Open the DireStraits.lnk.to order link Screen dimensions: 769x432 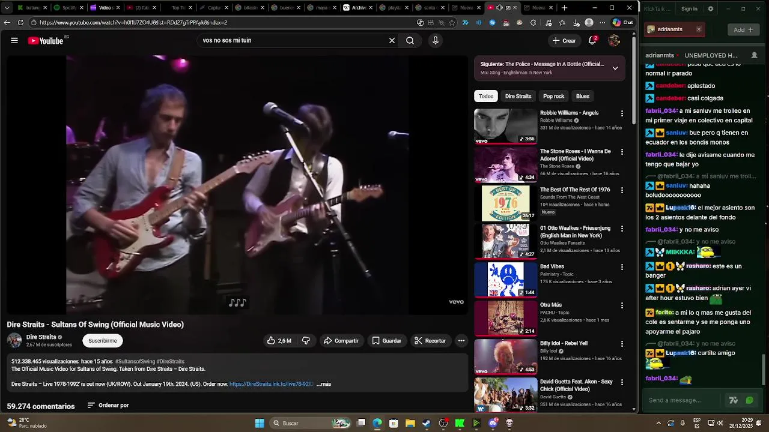click(x=272, y=384)
